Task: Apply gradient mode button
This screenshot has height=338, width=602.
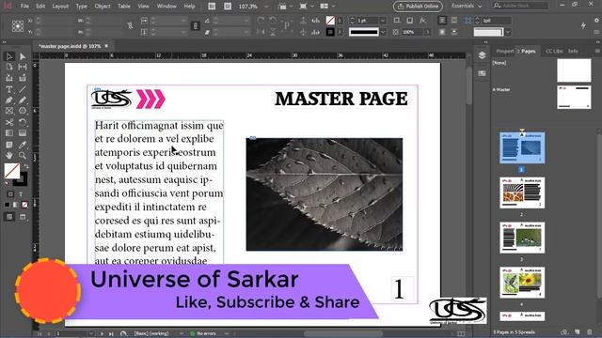Action: click(15, 205)
